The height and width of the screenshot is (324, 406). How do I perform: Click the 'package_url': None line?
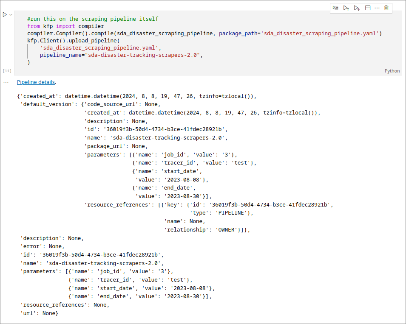pyautogui.click(x=116, y=146)
